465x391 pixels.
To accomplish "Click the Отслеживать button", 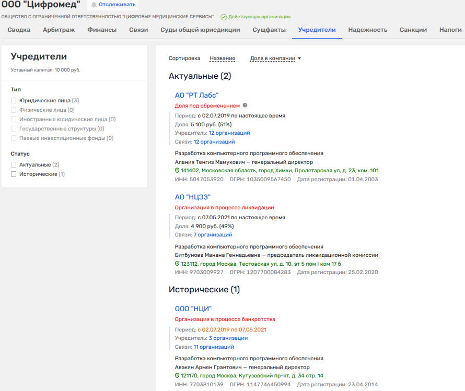I will (117, 5).
